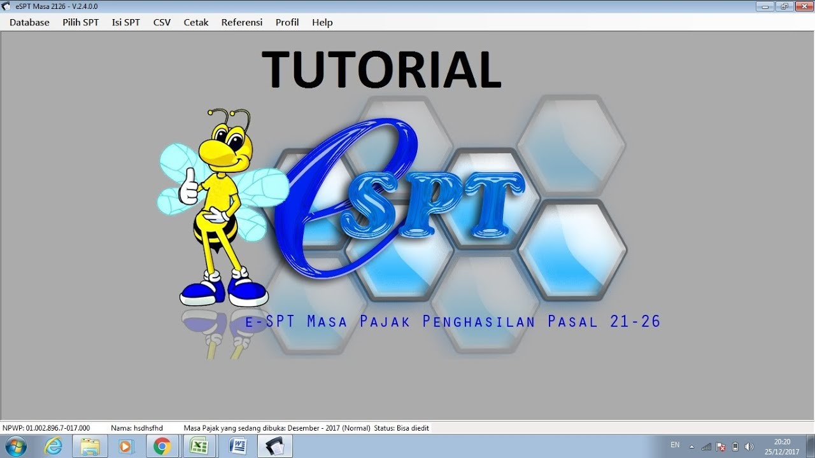Minimize the eSPT Masa 2126 window

765,6
